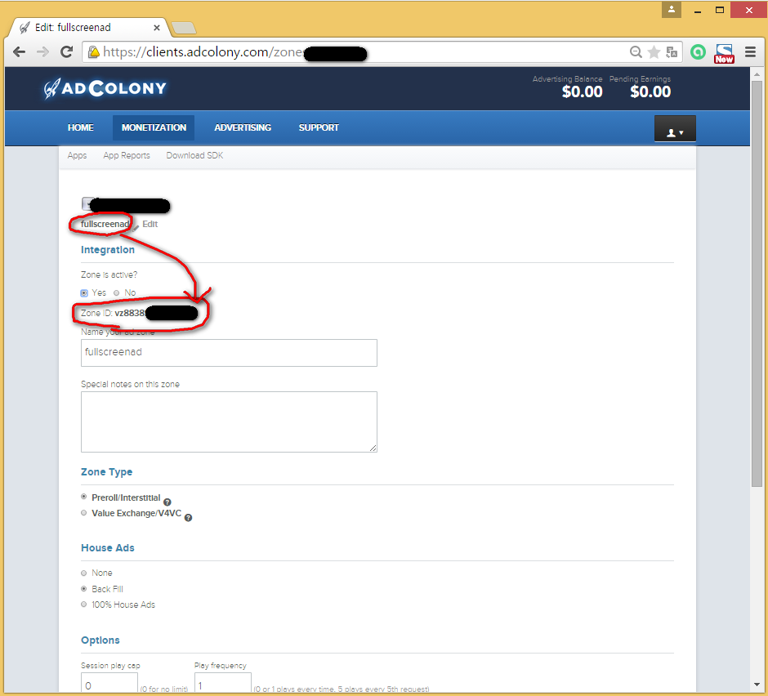Open a new browser tab
The height and width of the screenshot is (696, 768).
coord(184,28)
